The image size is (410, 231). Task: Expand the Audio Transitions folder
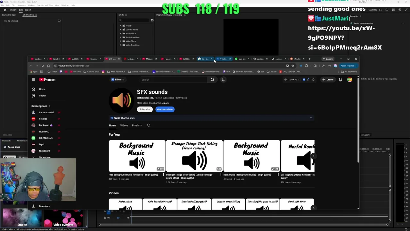tap(120, 37)
